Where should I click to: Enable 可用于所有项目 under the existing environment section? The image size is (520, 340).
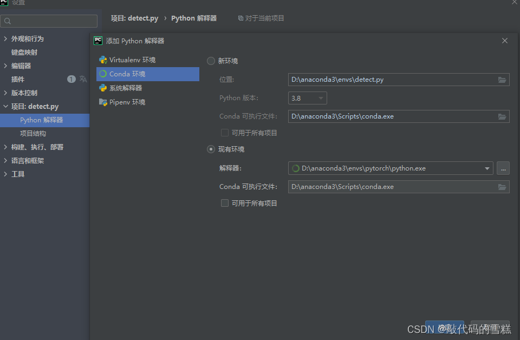(x=225, y=203)
